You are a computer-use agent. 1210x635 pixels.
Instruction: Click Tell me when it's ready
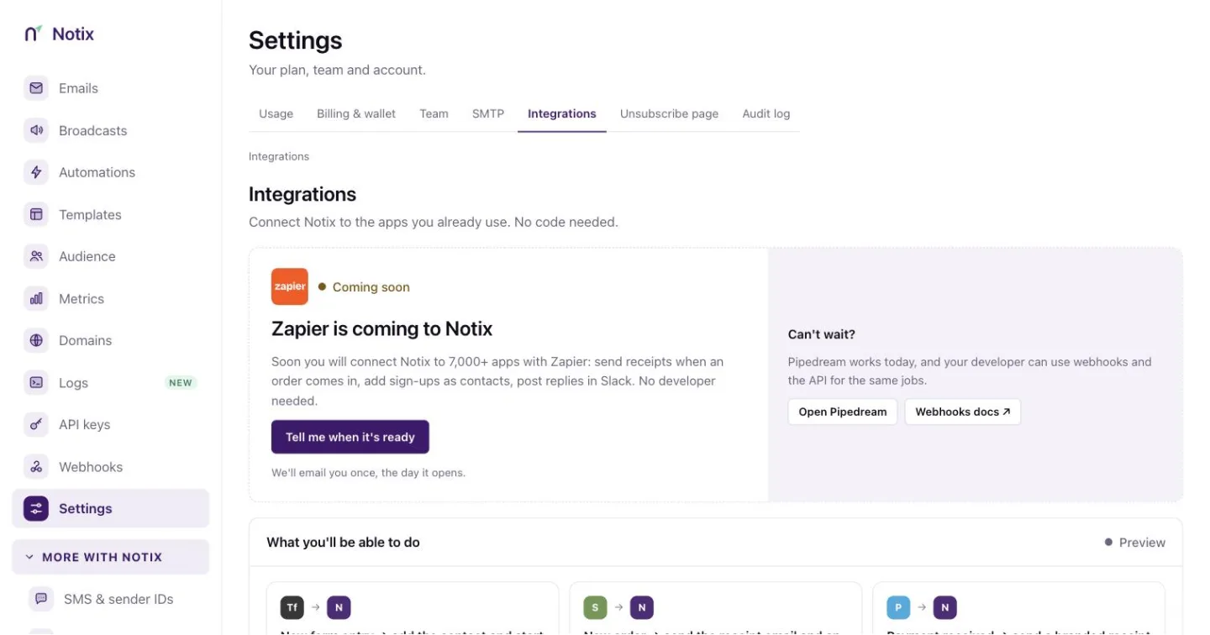tap(350, 437)
